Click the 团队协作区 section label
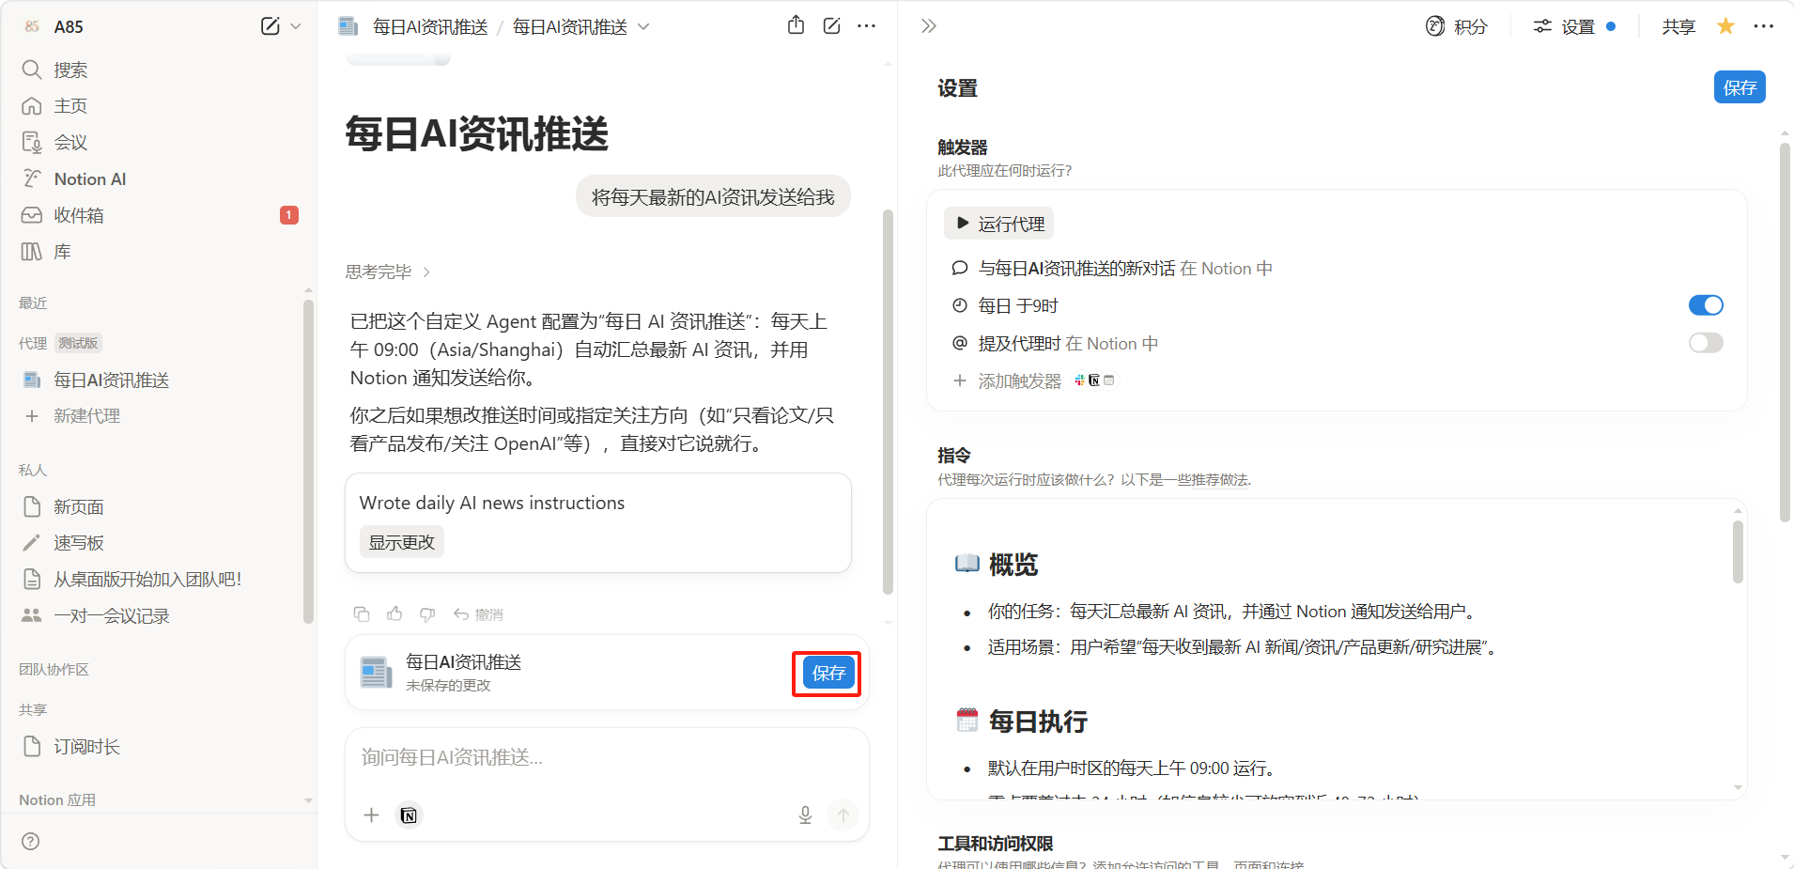This screenshot has width=1794, height=869. coord(54,670)
